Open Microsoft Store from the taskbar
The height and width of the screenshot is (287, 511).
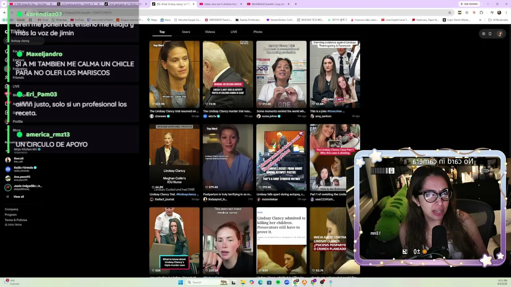[269, 282]
